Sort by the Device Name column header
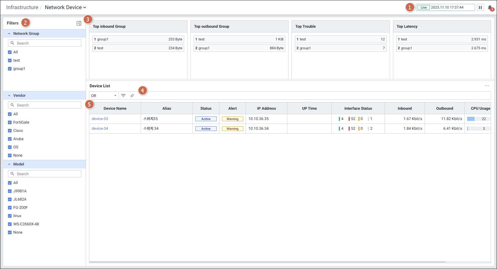The image size is (497, 269). coord(115,108)
